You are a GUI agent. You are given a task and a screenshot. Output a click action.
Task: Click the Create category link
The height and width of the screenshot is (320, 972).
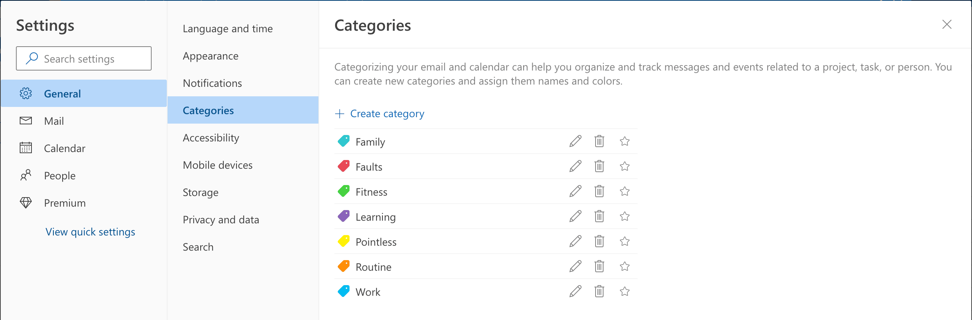[379, 113]
